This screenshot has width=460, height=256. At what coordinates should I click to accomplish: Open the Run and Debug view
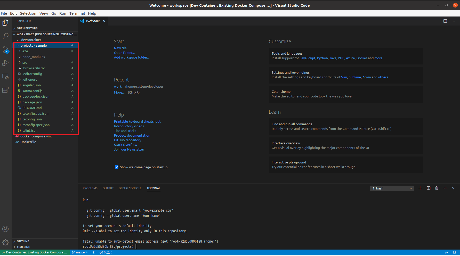click(x=5, y=63)
